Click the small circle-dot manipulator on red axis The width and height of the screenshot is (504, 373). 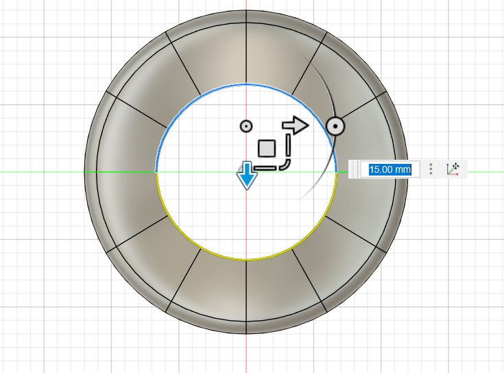[x=246, y=125]
